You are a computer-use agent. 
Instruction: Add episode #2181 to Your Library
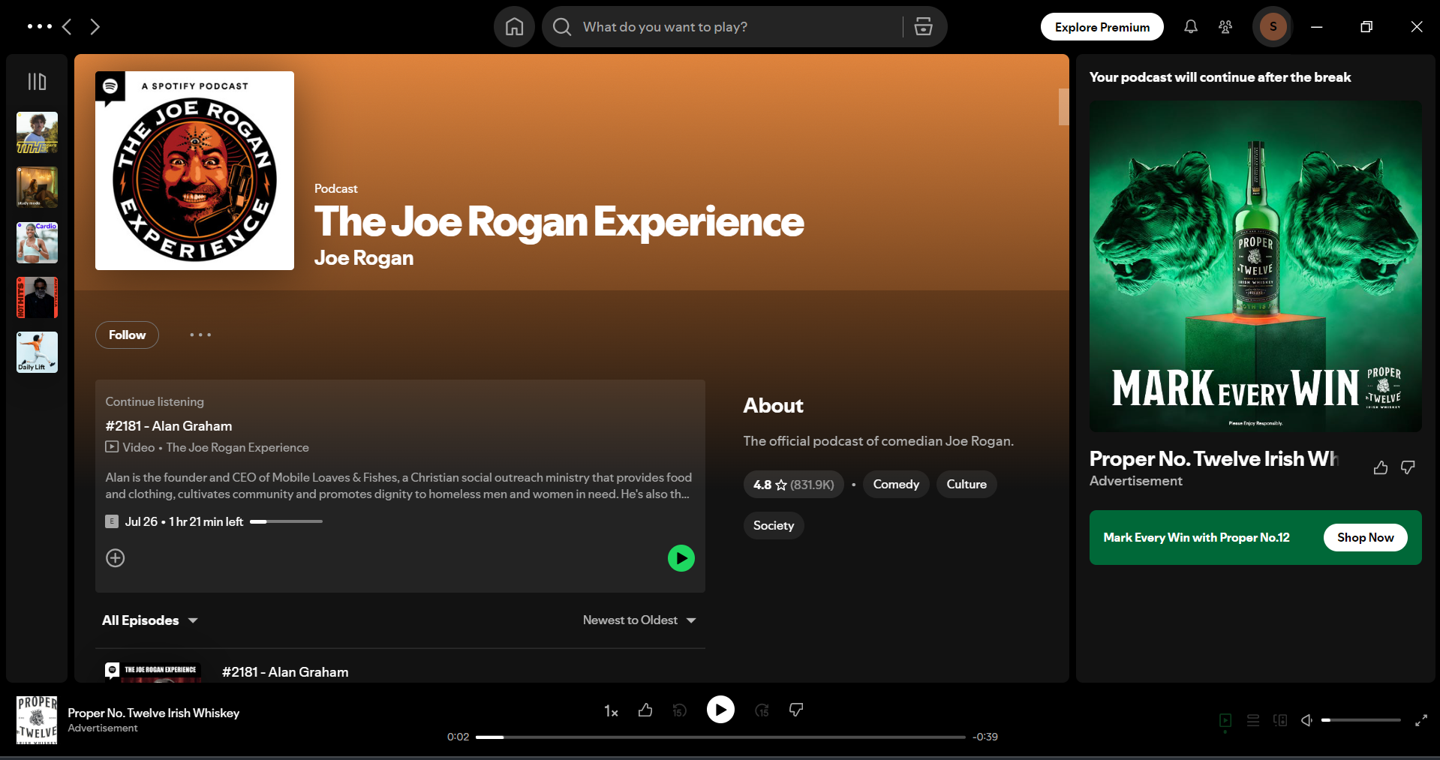116,558
